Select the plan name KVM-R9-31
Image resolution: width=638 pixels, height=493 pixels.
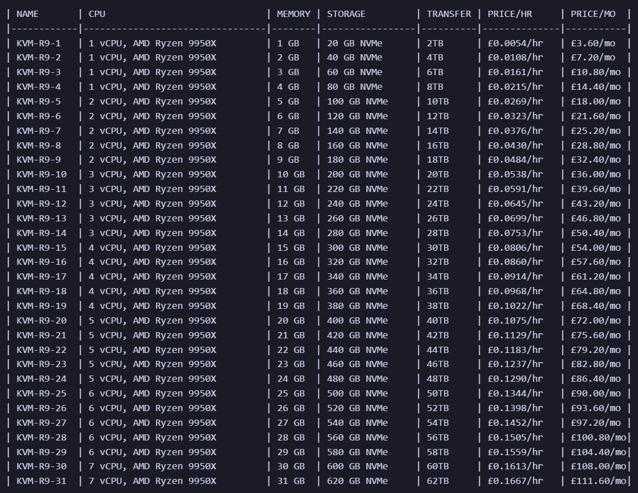click(41, 481)
